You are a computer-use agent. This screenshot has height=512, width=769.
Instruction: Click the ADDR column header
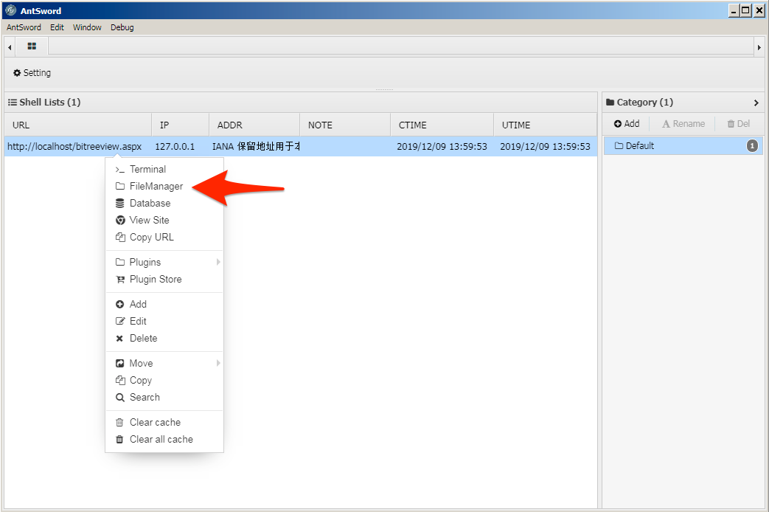pos(254,125)
